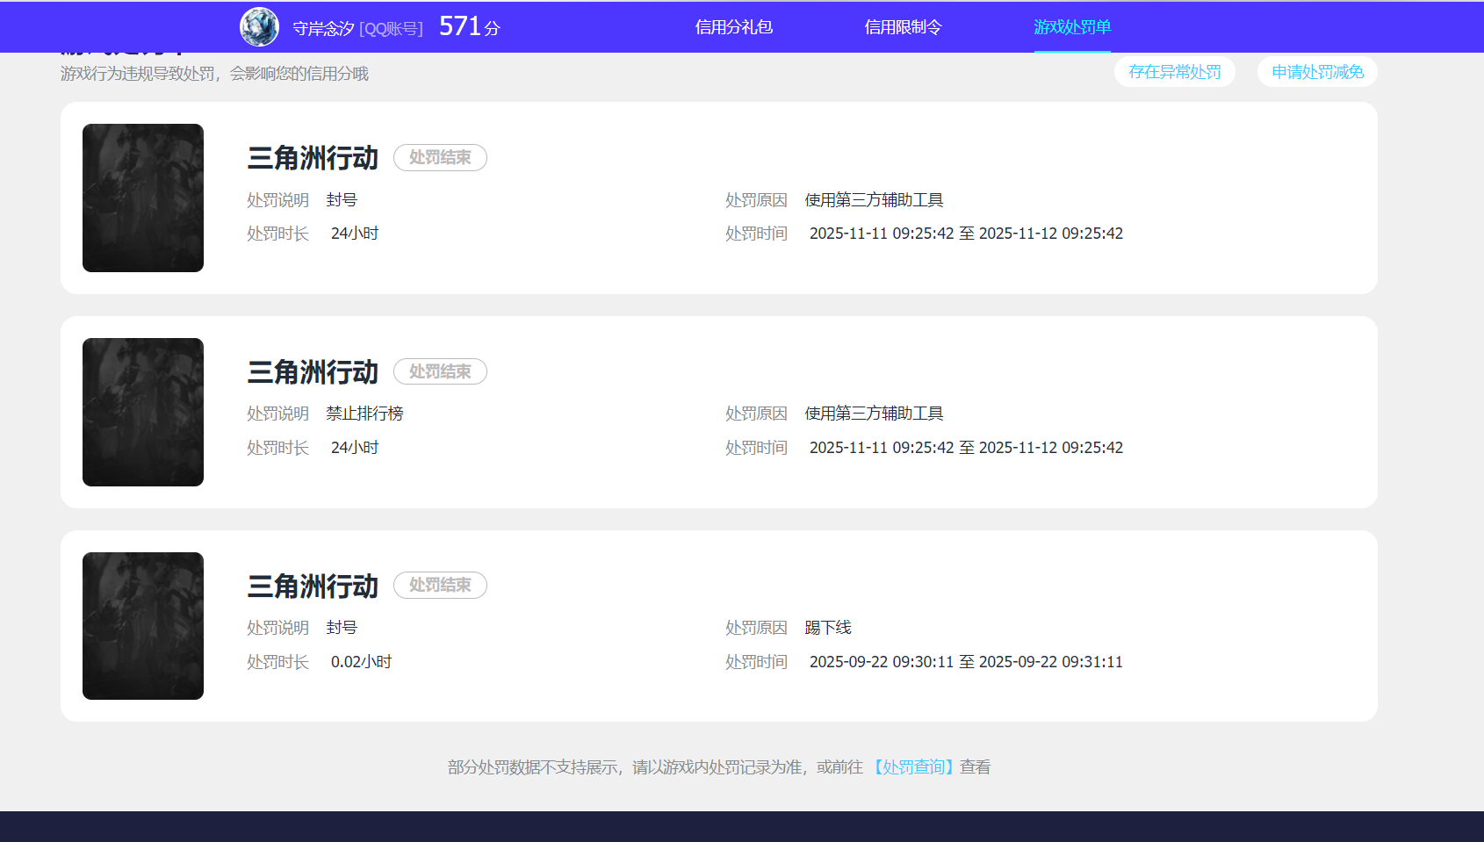Click the 三角洲行动 title above 禁止排行榜

point(313,372)
